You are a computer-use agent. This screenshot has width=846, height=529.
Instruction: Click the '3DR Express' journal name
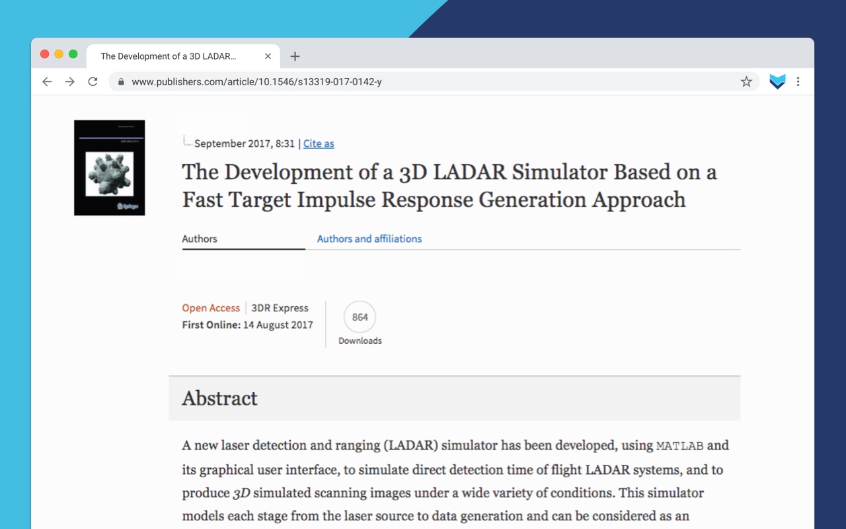[x=280, y=308]
